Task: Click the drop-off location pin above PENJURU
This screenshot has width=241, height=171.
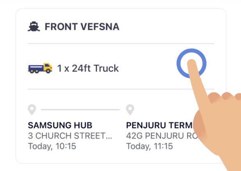Action: 130,110
